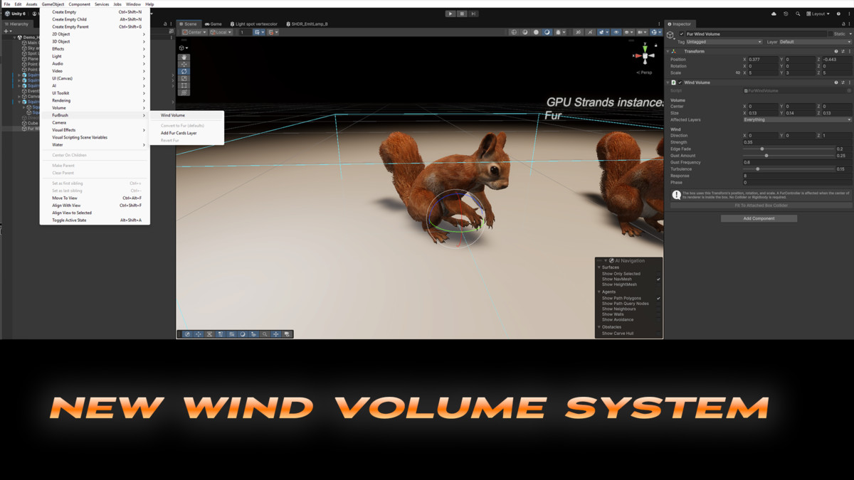Collapse the Wind Volume component foldout
This screenshot has height=480, width=854.
[668, 82]
